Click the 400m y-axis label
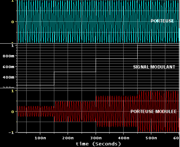 click(x=8, y=77)
